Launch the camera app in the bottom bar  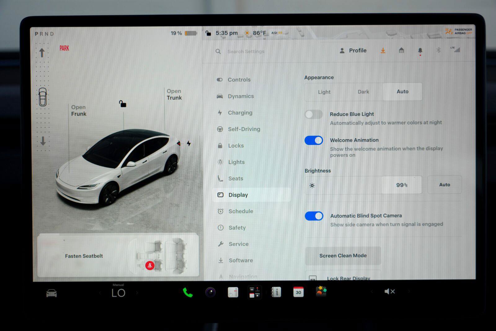click(x=210, y=292)
